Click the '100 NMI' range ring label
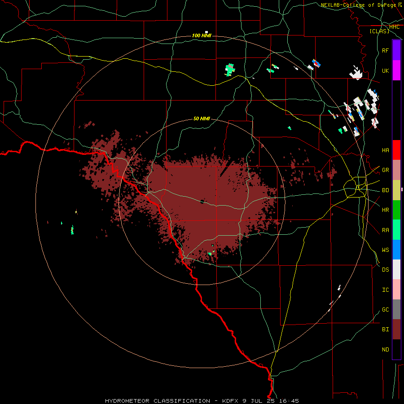This screenshot has height=404, width=404. [202, 35]
